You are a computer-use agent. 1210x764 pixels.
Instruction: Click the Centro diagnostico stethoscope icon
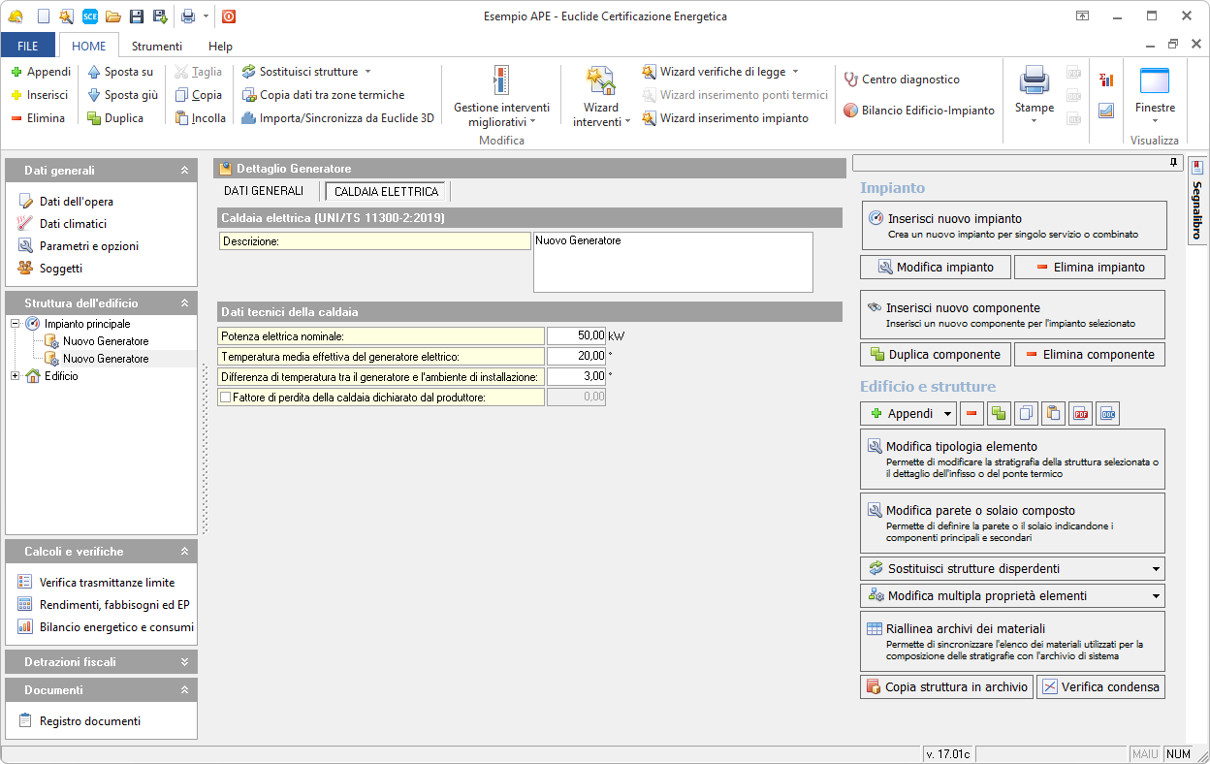pos(850,80)
